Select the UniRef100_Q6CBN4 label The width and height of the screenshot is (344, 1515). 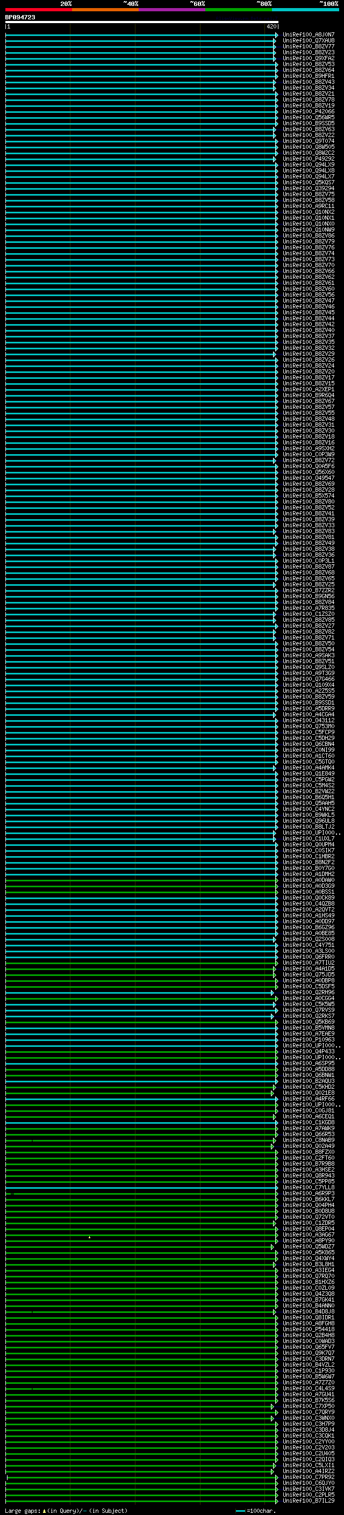pos(309,744)
